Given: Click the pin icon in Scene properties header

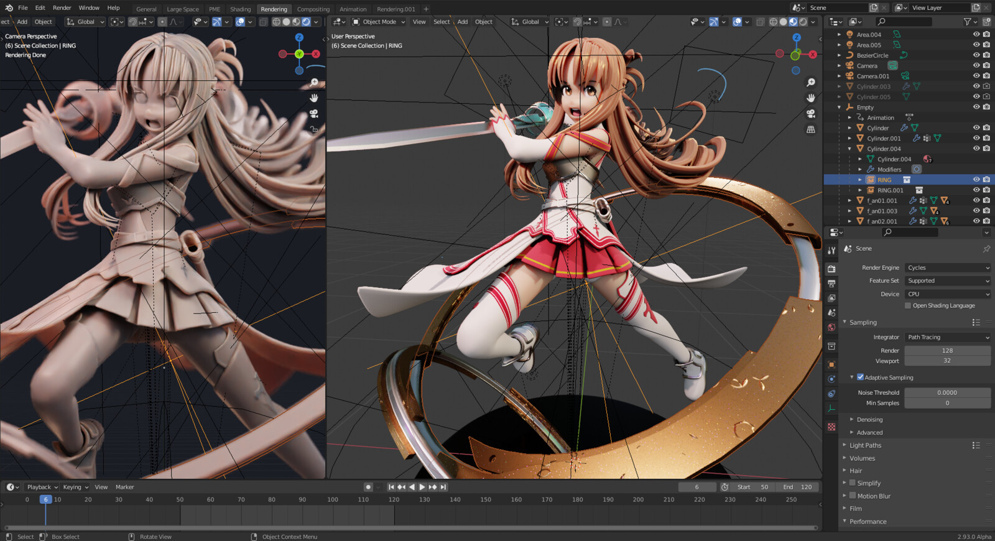Looking at the screenshot, I should 986,249.
